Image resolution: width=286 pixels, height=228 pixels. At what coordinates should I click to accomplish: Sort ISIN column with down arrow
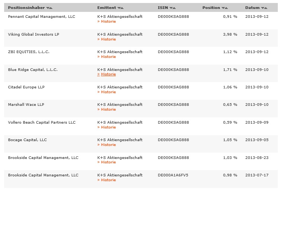[171, 8]
